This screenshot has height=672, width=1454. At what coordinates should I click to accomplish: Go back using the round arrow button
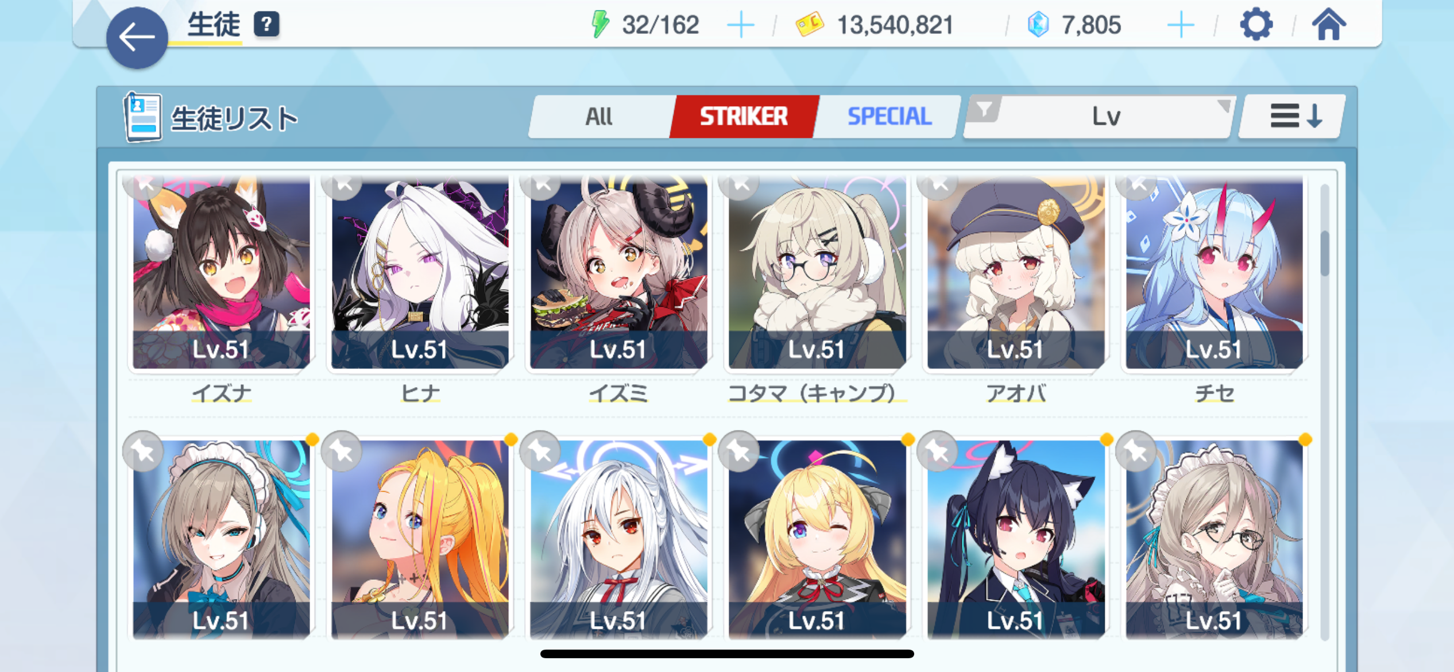pyautogui.click(x=137, y=38)
